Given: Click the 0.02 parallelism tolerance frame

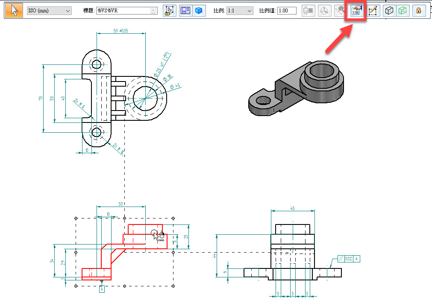Looking at the screenshot, I should pos(349,259).
